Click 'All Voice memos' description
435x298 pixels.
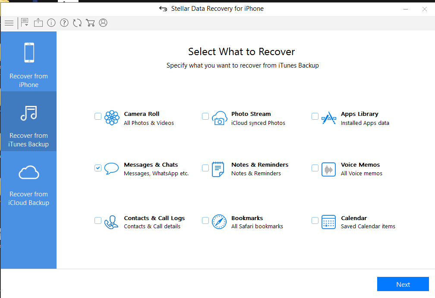click(x=362, y=174)
